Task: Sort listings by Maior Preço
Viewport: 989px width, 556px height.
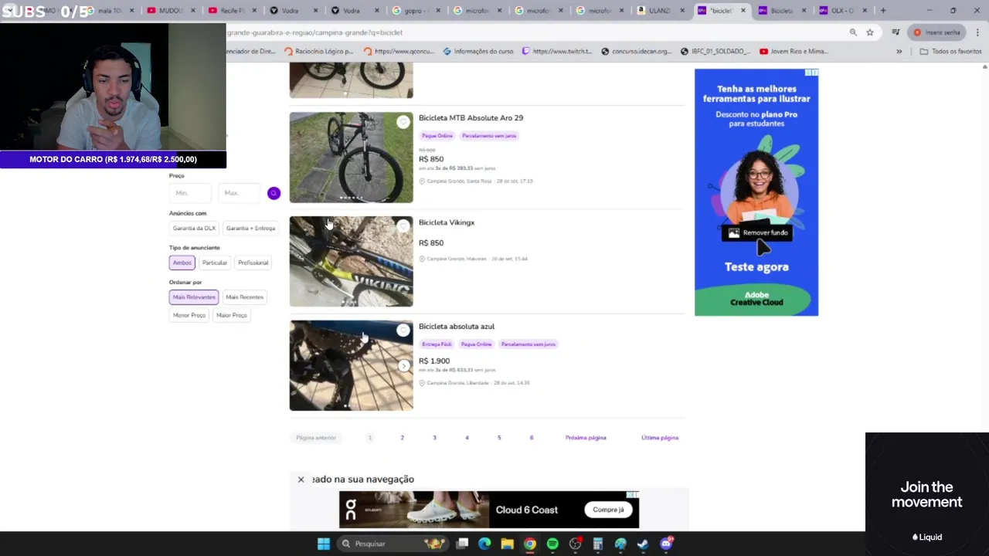Action: (232, 315)
